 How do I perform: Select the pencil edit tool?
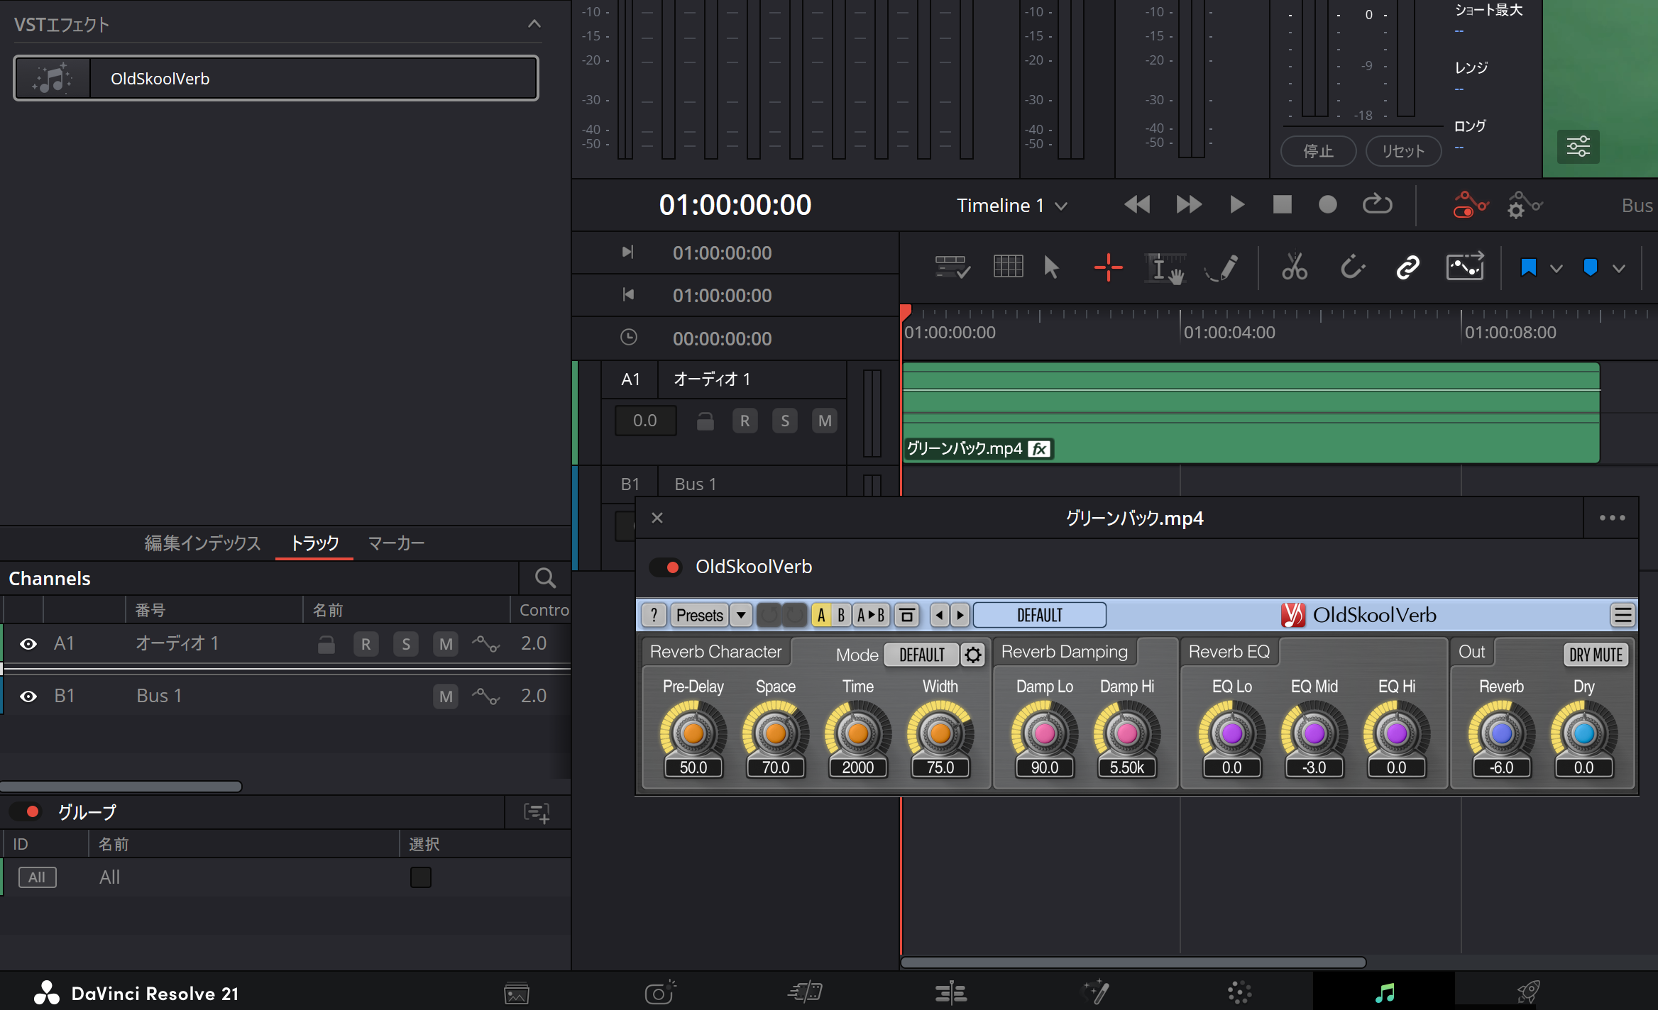(x=1222, y=268)
